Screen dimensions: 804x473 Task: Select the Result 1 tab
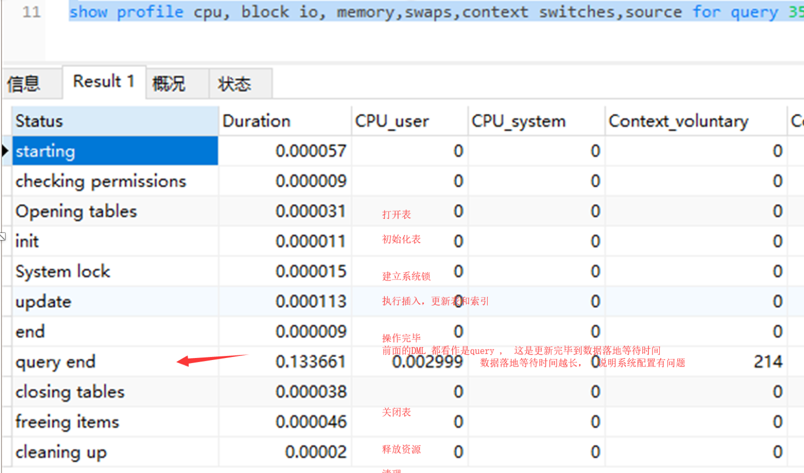(104, 81)
